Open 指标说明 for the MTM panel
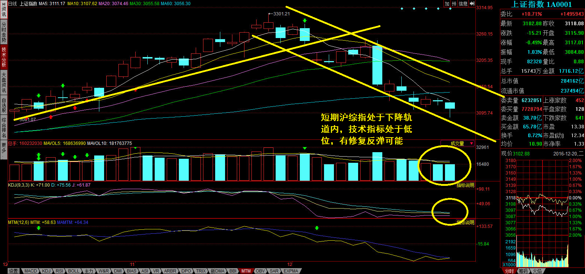This screenshot has height=274, width=585. tap(465, 222)
